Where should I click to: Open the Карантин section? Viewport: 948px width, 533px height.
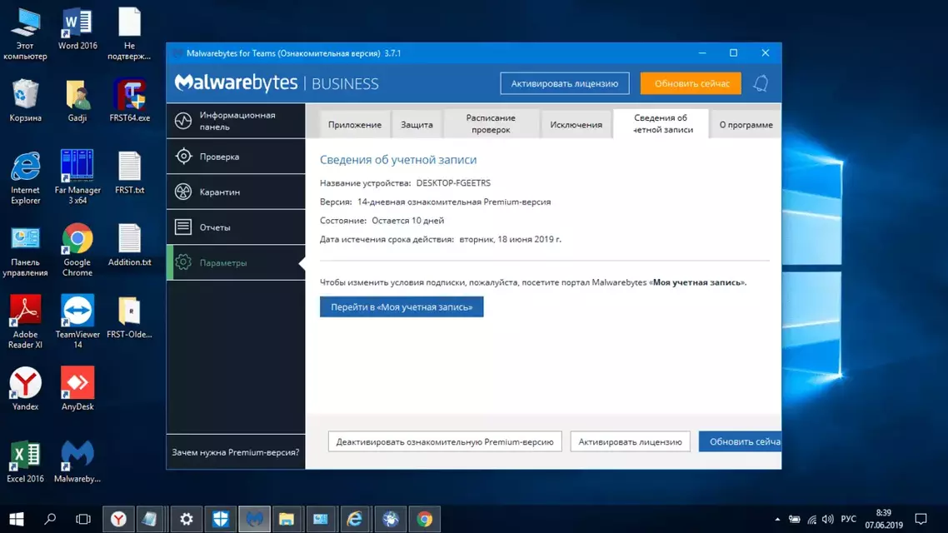(236, 192)
